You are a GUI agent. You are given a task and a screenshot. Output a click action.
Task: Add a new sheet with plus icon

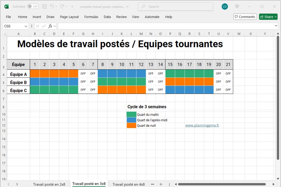coord(161,184)
